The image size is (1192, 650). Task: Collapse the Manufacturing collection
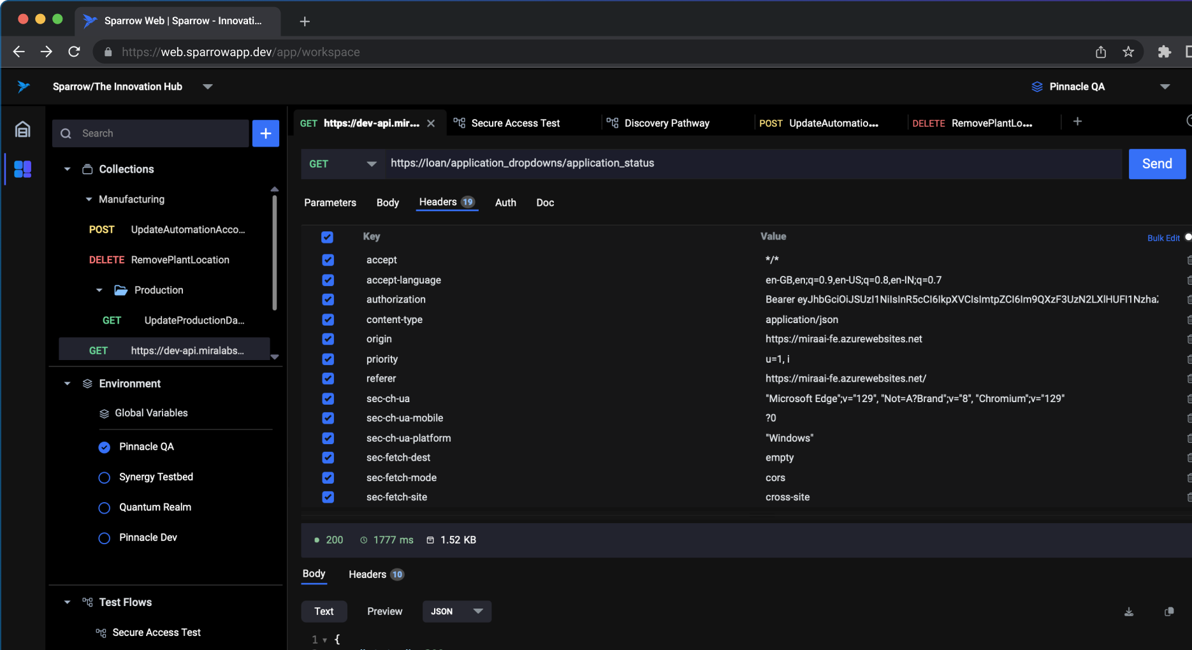pos(89,199)
